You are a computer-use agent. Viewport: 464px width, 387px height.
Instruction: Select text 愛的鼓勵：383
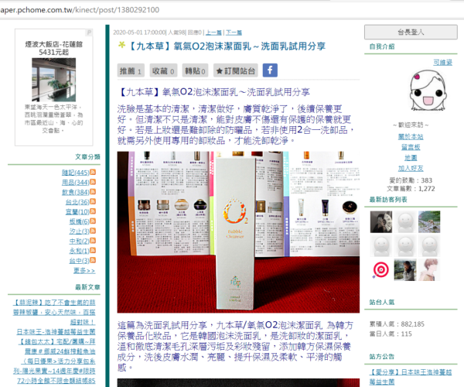tap(411, 180)
